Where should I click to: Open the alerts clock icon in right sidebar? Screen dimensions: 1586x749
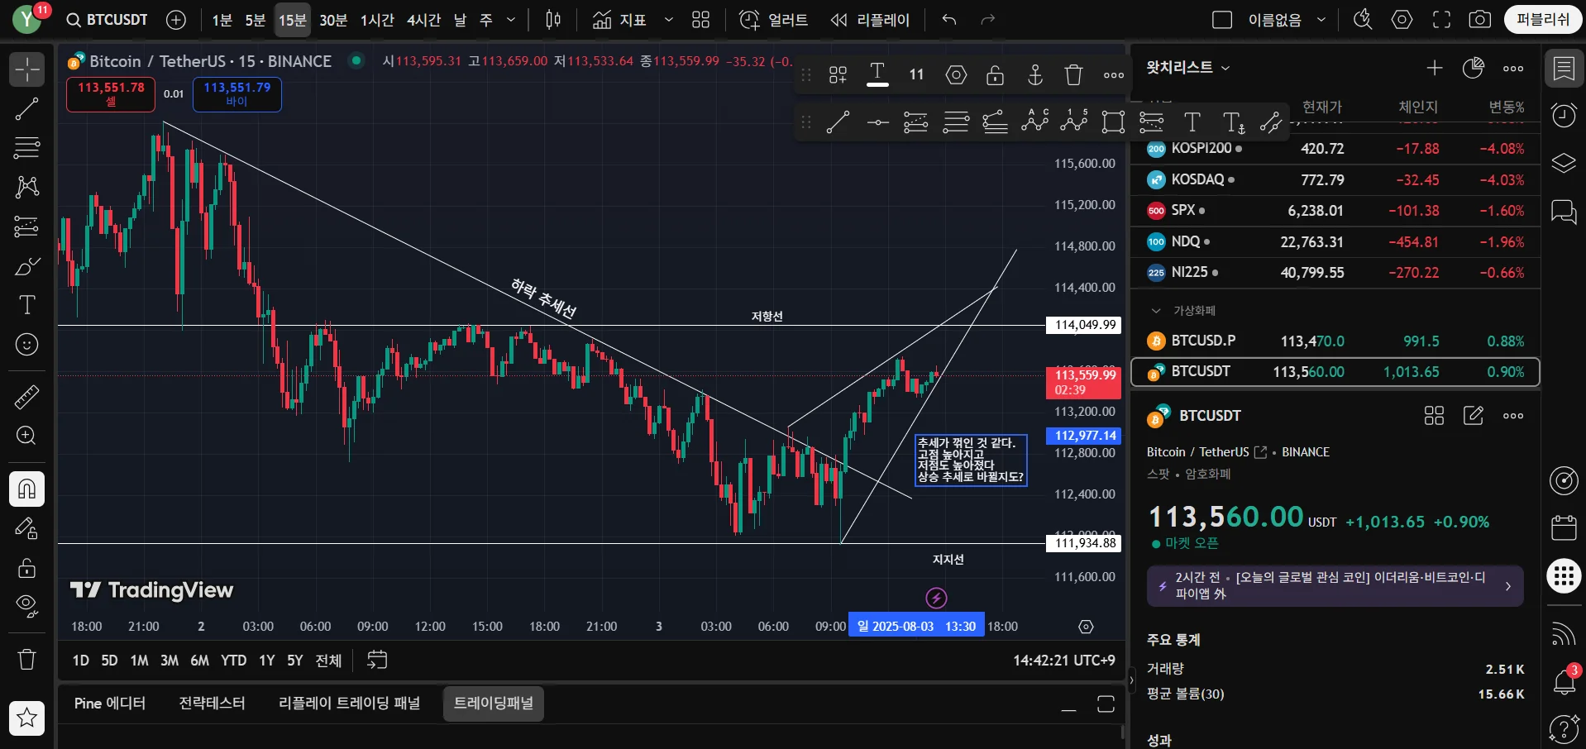point(1564,116)
